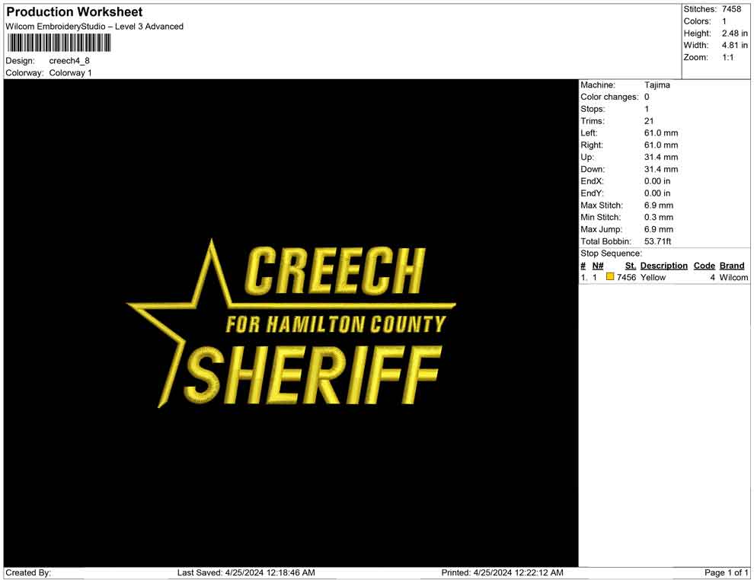Click the Stitches count value 7458
Viewport: 754px width, 580px height.
[x=733, y=9]
